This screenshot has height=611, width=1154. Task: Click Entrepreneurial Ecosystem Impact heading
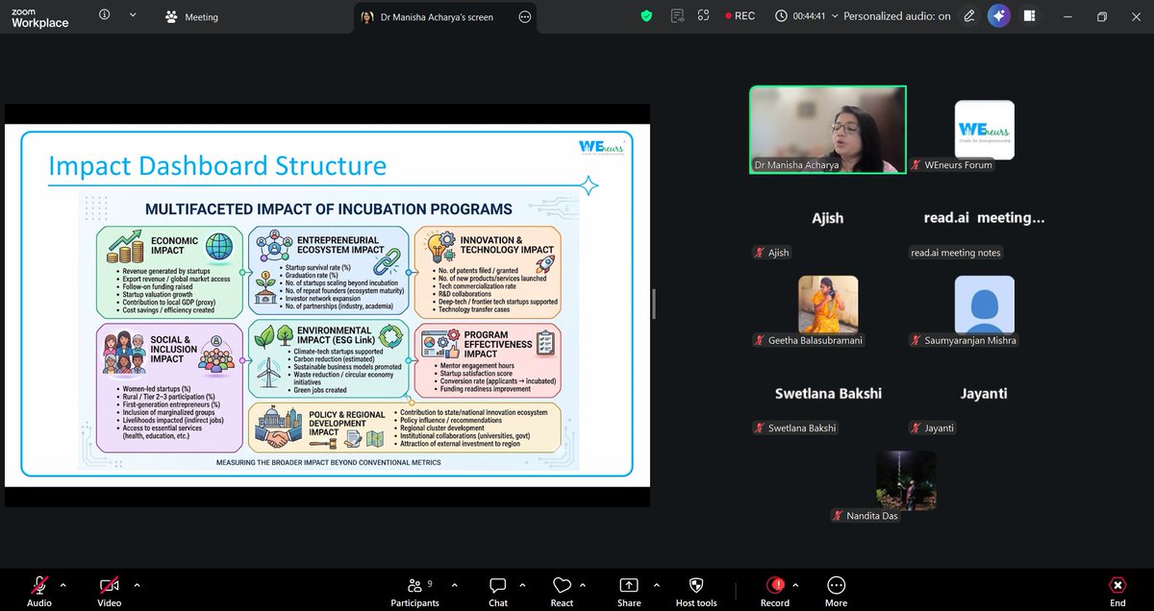(x=339, y=244)
